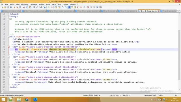Viewport: 181px width, 102px height.
Task: Toggle the highlighted indent guide button
Action: pos(69,7)
